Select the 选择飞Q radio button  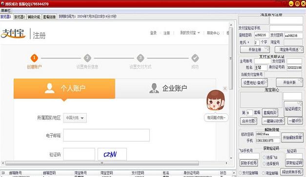[x=264, y=157]
